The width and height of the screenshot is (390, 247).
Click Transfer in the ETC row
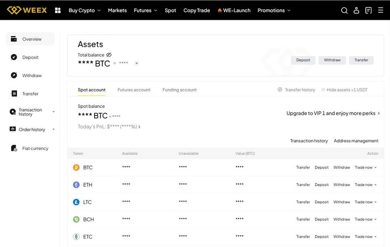(303, 236)
